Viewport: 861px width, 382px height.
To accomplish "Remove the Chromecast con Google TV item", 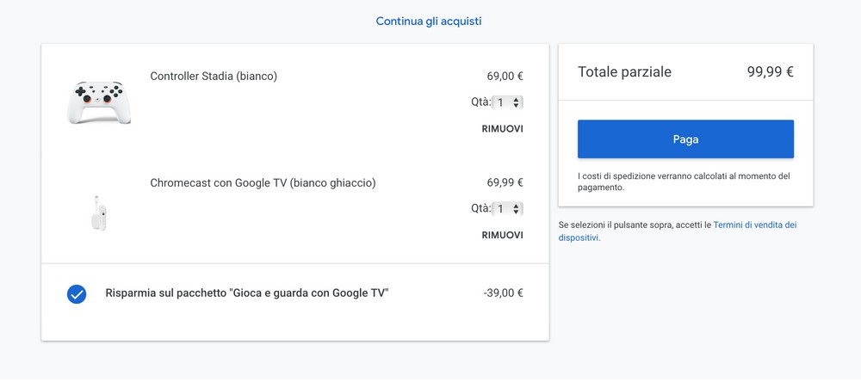I will tap(503, 236).
